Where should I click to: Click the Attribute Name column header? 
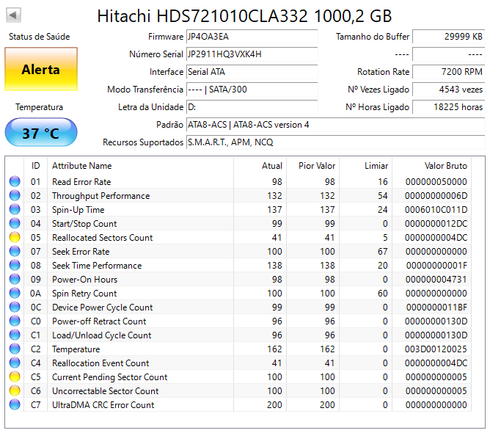(140, 166)
